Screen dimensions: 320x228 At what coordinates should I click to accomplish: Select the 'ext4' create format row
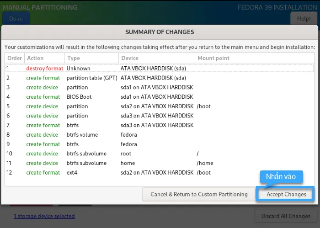tap(160, 173)
